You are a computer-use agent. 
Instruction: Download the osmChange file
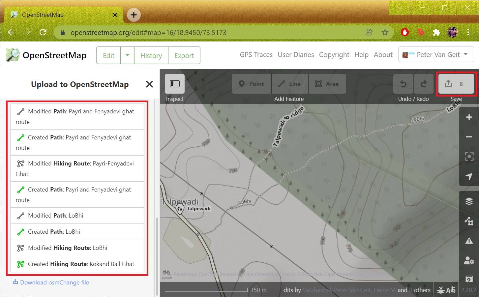tap(51, 282)
